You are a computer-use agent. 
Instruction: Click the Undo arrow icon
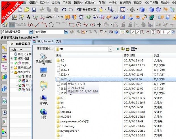click(64, 10)
